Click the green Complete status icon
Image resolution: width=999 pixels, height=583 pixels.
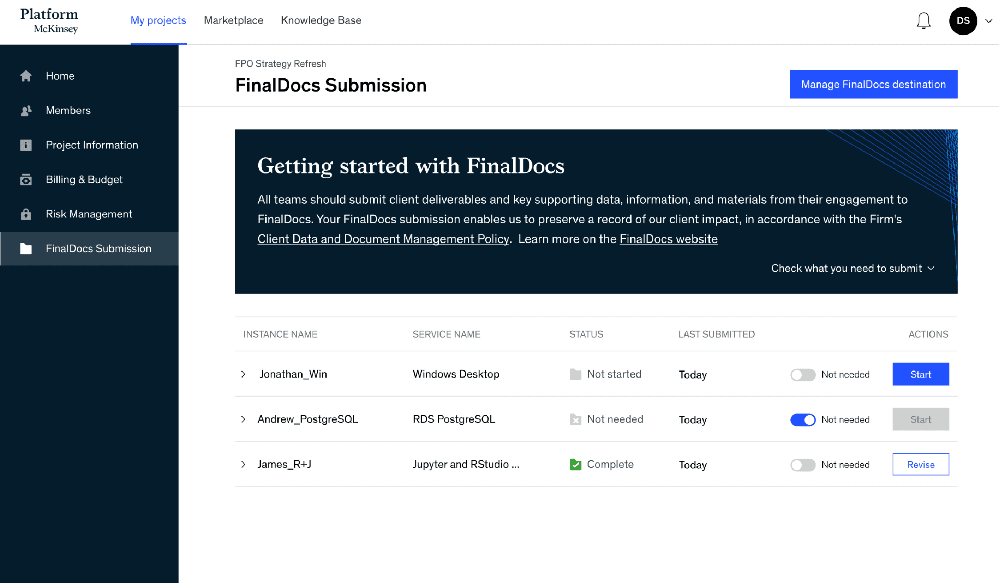click(x=575, y=464)
